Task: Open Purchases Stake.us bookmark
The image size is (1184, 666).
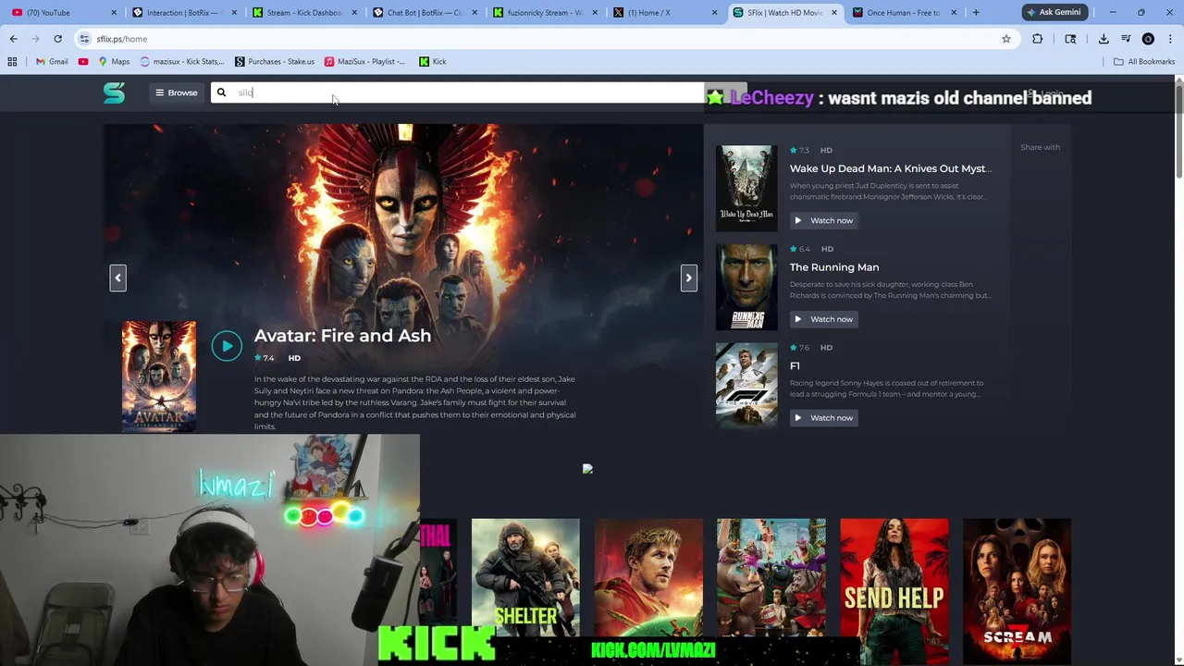Action: tap(275, 62)
